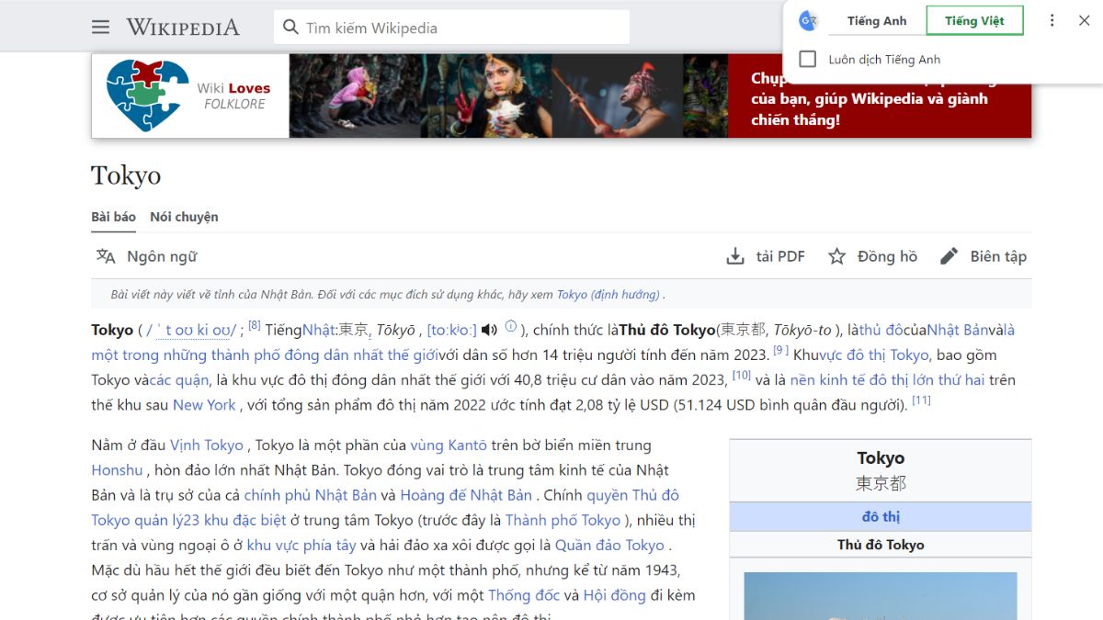1103x620 pixels.
Task: Click the banner photo of woman with jewelry
Action: 484,96
